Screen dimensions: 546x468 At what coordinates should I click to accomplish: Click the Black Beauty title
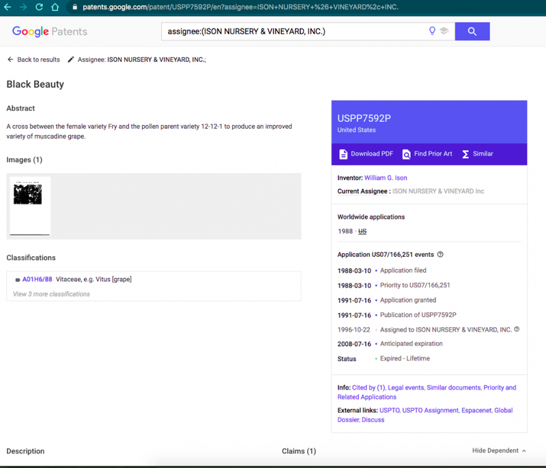35,84
